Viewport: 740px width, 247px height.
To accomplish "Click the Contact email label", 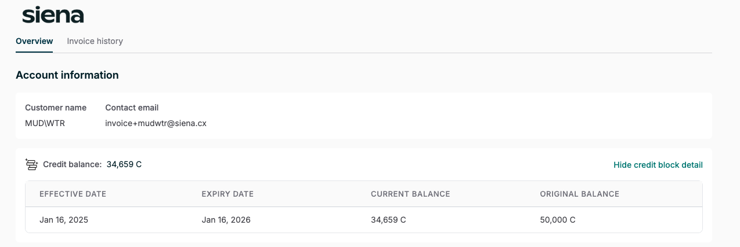I will [x=132, y=108].
